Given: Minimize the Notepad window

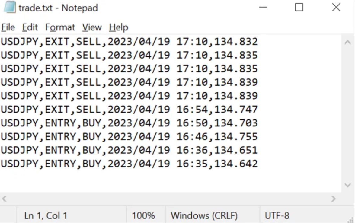Looking at the screenshot, I should tap(263, 8).
